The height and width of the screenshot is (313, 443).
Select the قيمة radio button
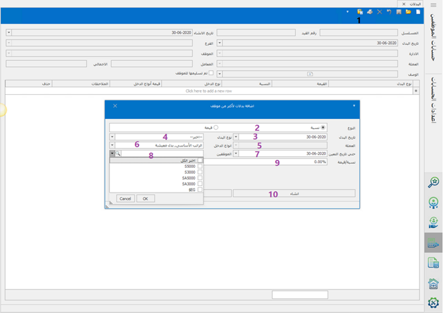(215, 127)
